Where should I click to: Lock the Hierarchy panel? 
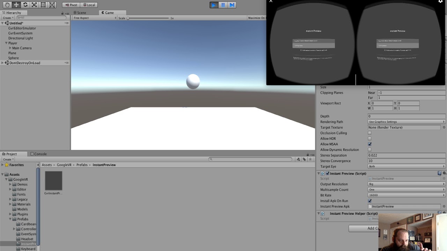[63, 13]
